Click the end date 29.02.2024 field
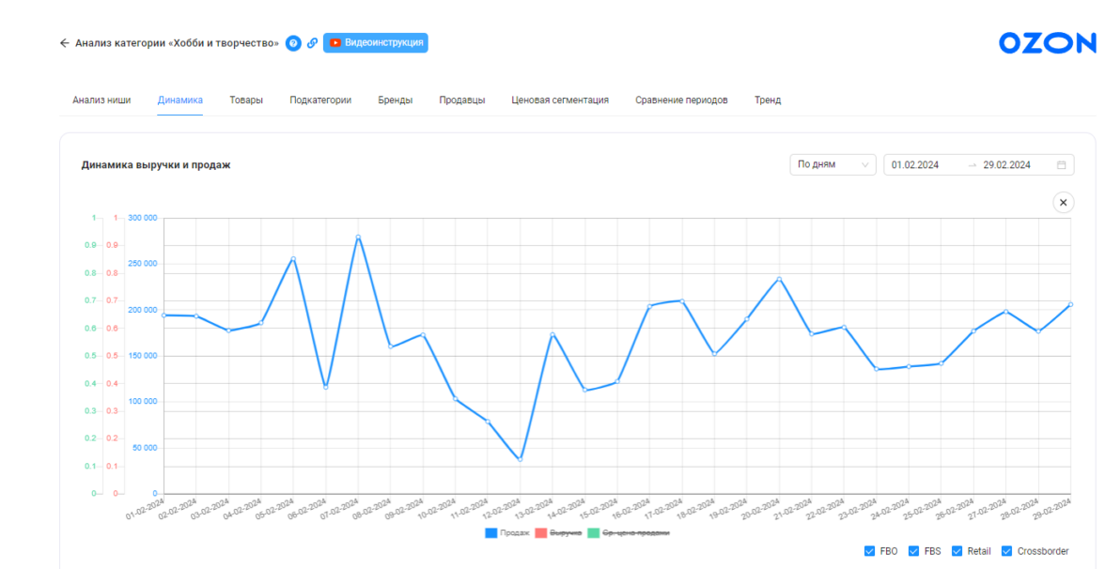Viewport: 1105px width, 569px height. click(1006, 165)
